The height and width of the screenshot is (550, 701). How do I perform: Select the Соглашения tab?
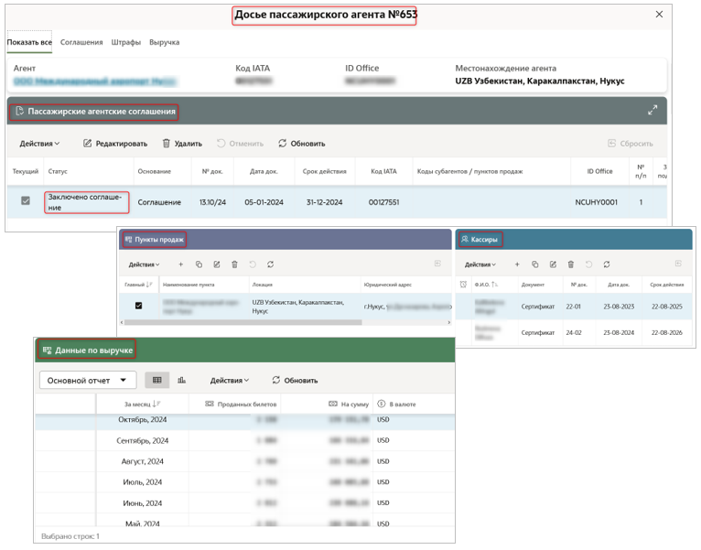(81, 42)
